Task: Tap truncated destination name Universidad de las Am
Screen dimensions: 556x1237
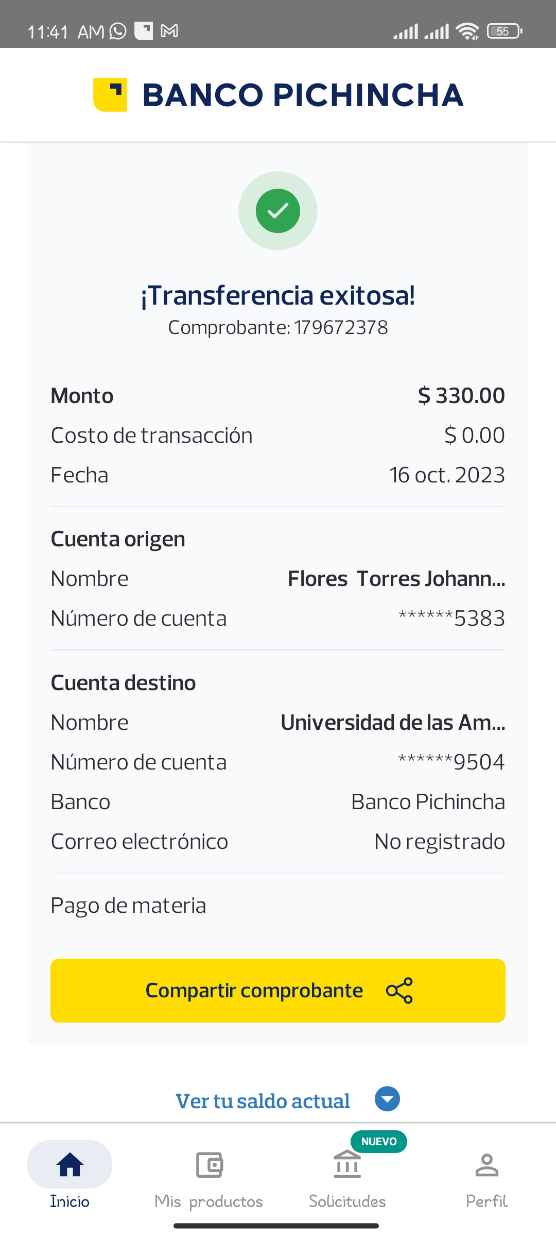Action: click(392, 723)
